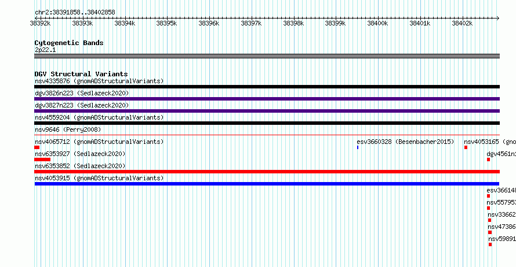
Task: Click the short red bar under nsv6353927
Action: (42, 160)
